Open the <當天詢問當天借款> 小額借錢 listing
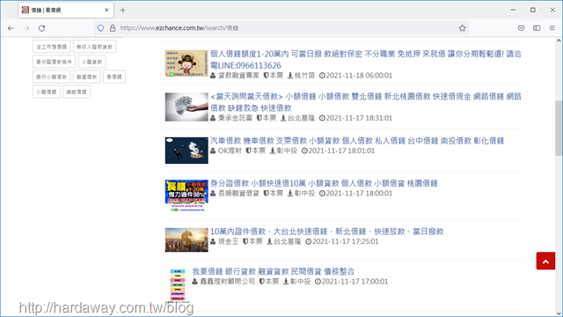Screen dimensions: 563x317 tap(366, 102)
